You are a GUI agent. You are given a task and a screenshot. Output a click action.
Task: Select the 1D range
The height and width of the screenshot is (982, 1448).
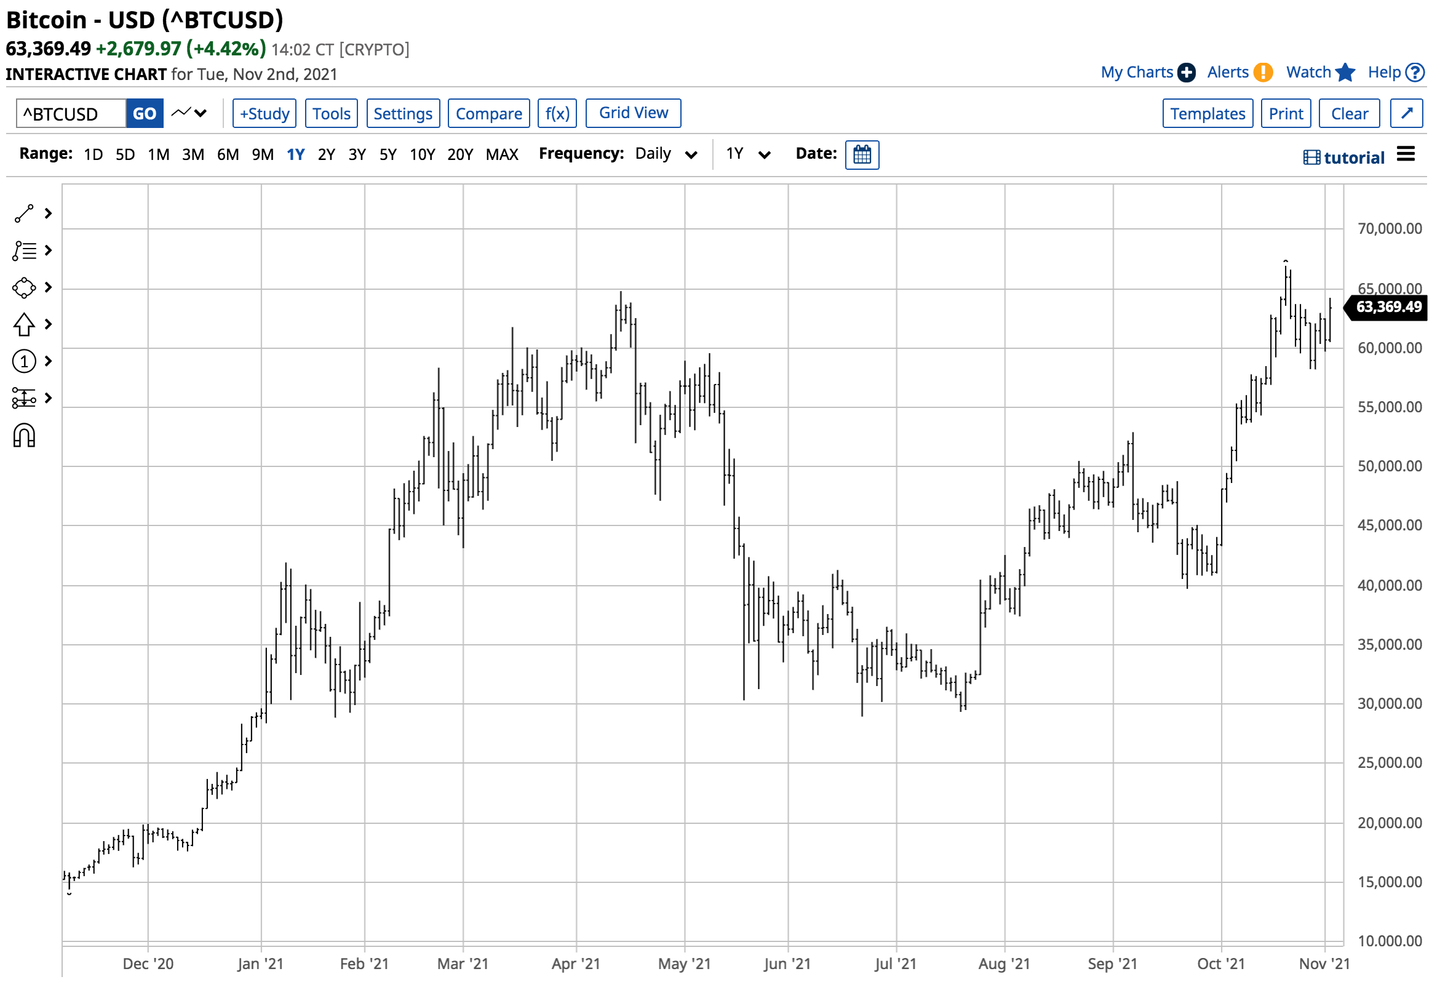[x=93, y=154]
